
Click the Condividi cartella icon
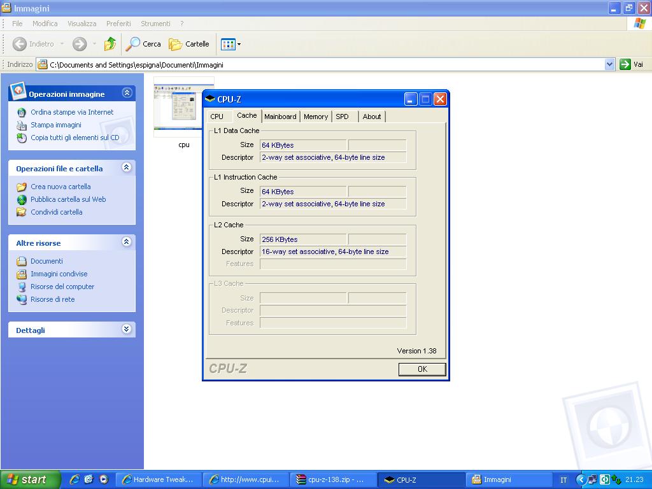pos(22,212)
